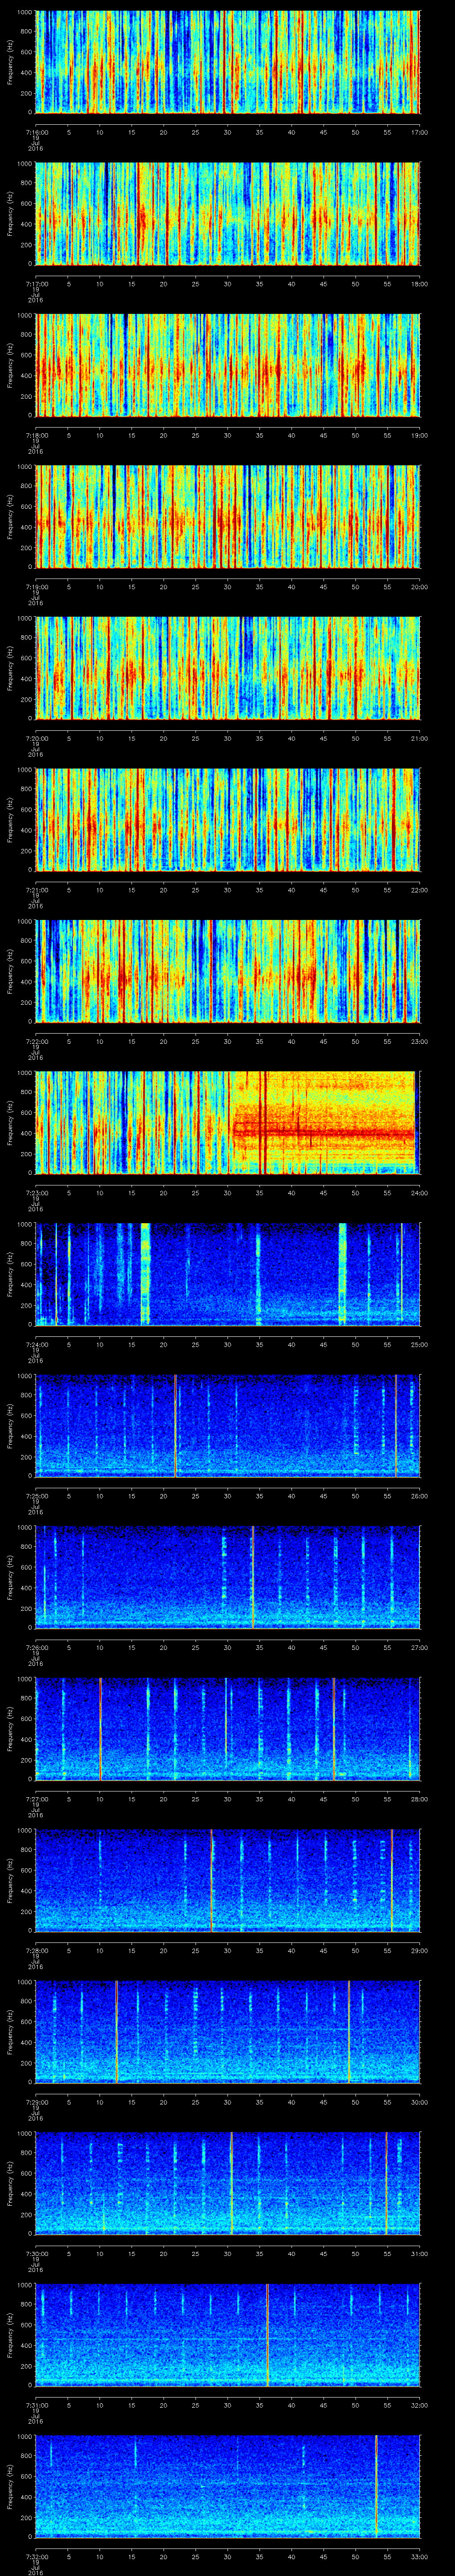Click the "27:00" end time label
This screenshot has width=455, height=2576.
(419, 1647)
